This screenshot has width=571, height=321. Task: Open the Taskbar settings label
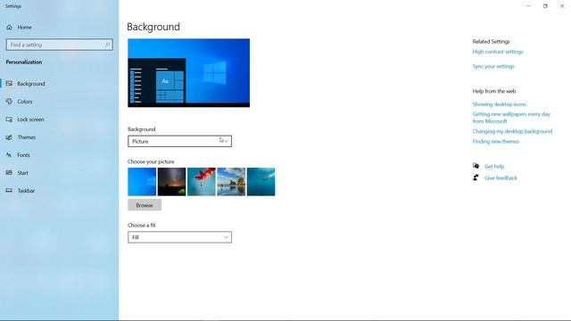tap(26, 191)
